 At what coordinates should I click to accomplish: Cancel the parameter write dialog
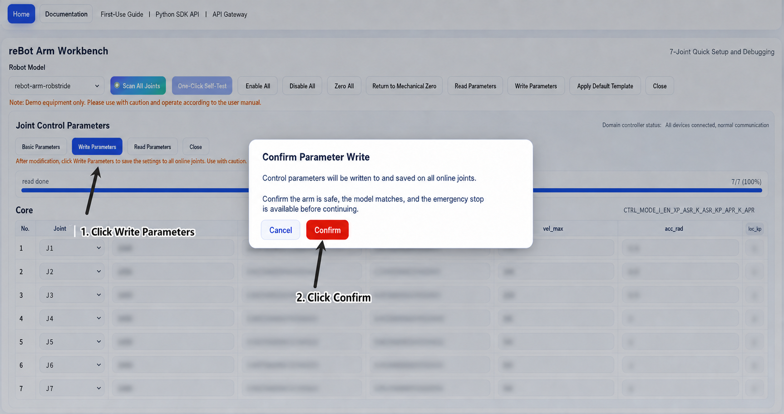point(281,230)
